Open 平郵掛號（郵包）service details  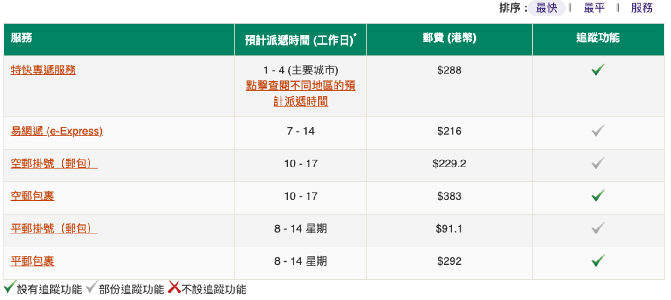(x=54, y=228)
